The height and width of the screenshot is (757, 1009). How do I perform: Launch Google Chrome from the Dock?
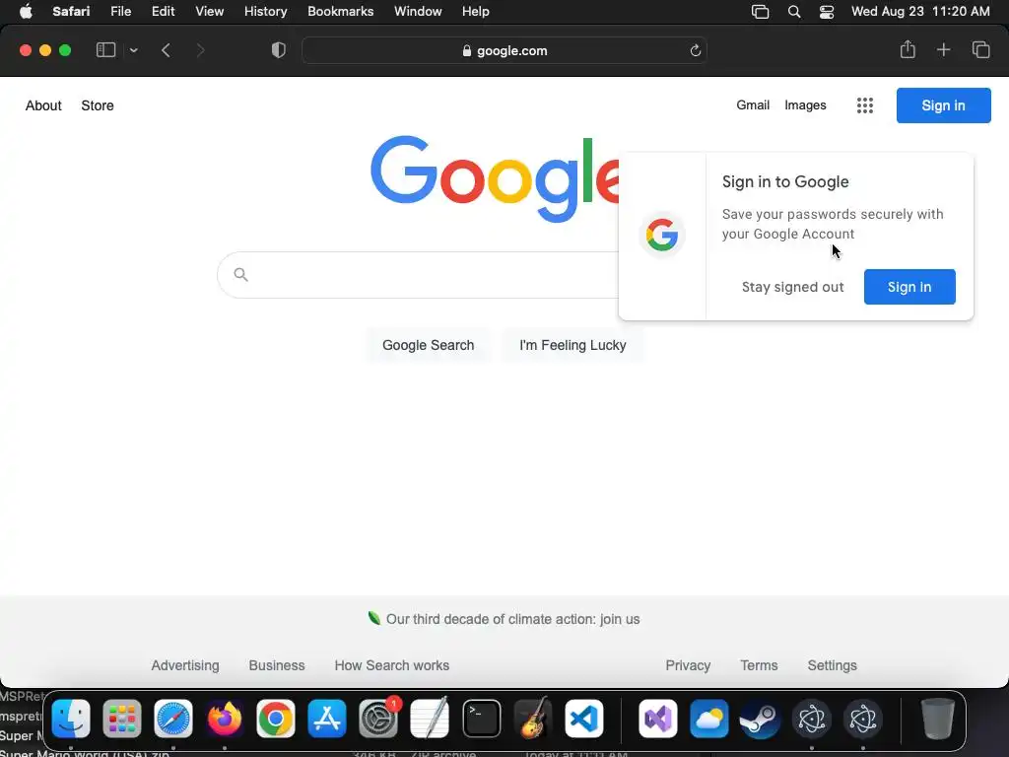pyautogui.click(x=276, y=719)
